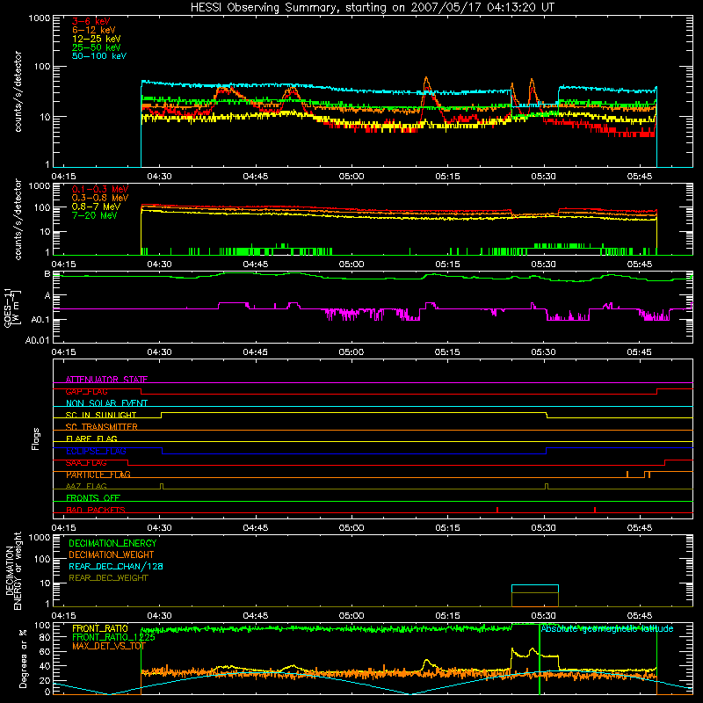Select the BAD_PACKETS flag label
Screen dimensions: 703x703
coord(96,510)
